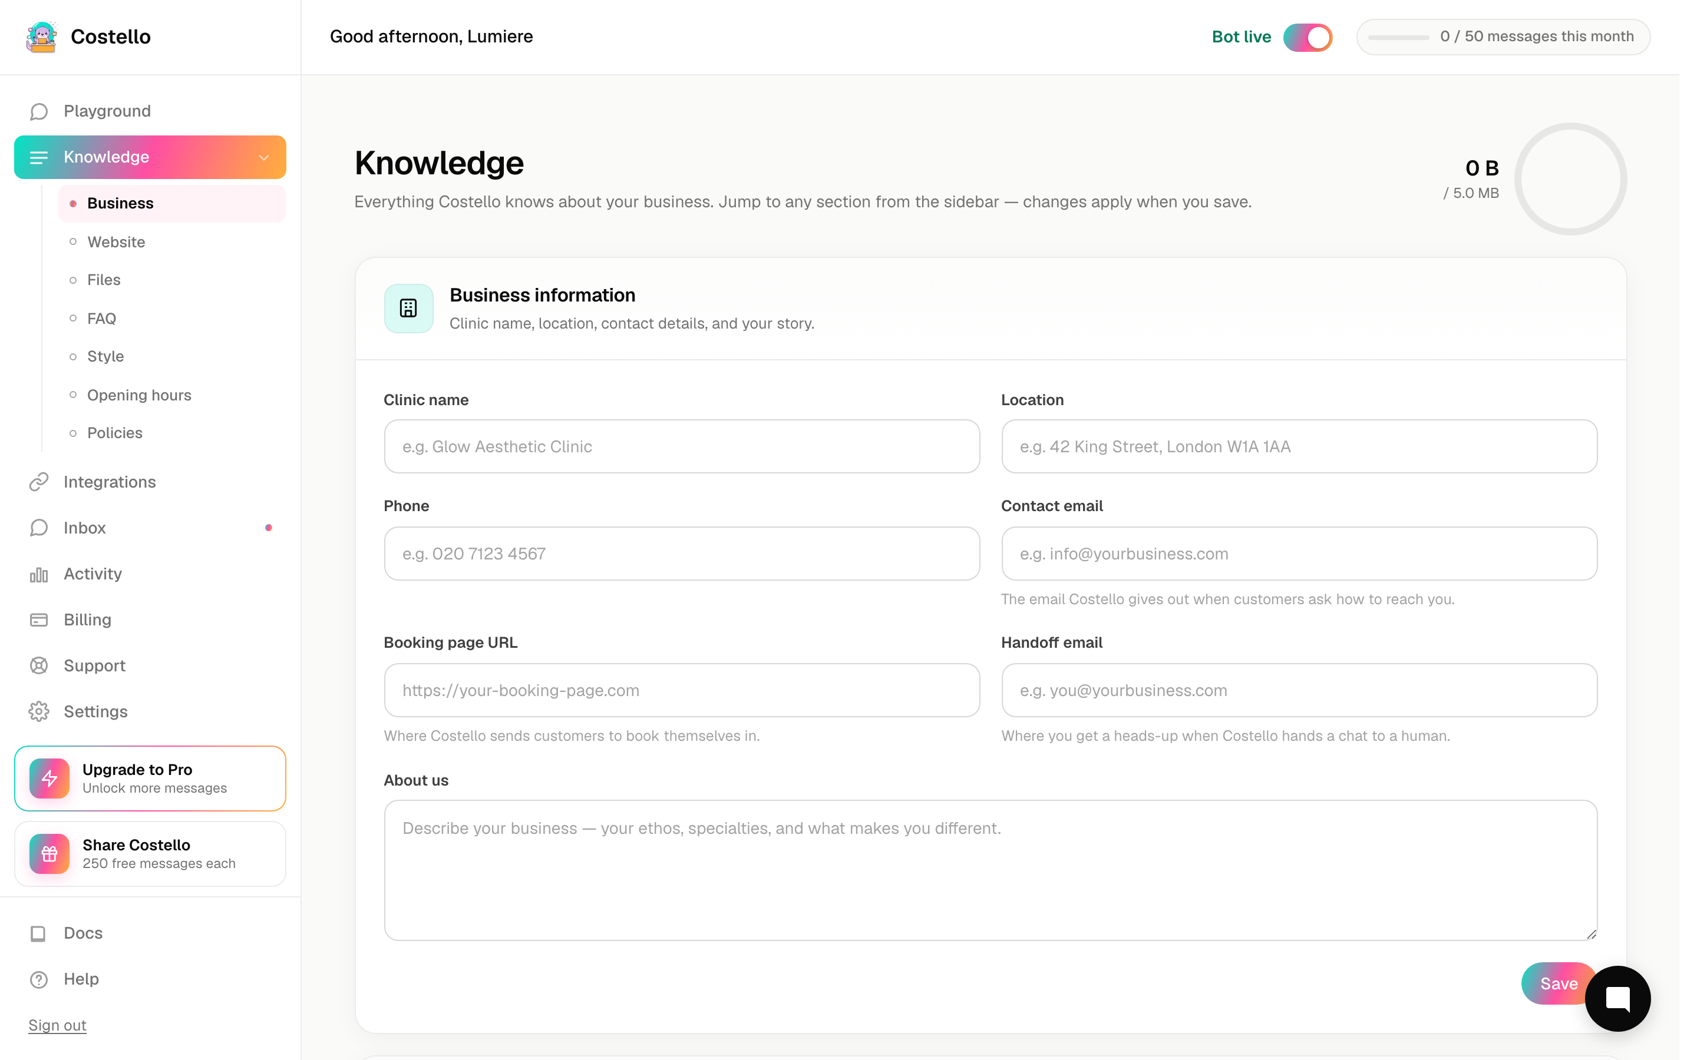Jump to the Opening hours subsection

point(172,395)
